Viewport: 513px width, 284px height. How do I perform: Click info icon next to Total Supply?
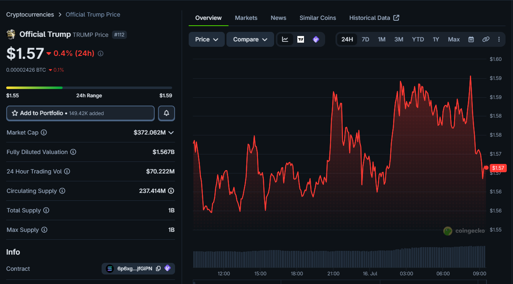pos(46,210)
